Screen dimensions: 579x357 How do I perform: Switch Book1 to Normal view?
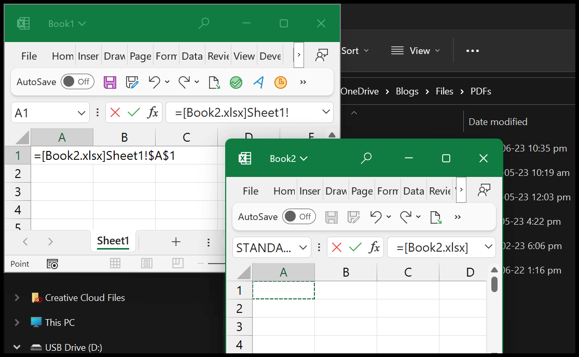(115, 263)
